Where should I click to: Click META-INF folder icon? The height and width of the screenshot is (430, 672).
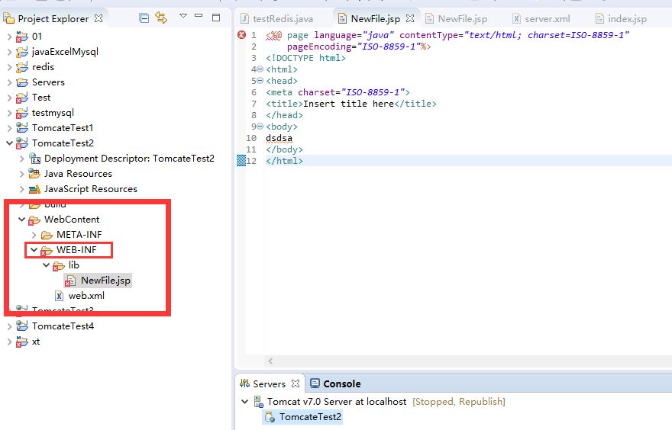point(47,235)
